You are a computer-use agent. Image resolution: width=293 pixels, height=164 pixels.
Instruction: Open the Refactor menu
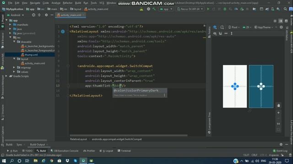click(x=67, y=3)
